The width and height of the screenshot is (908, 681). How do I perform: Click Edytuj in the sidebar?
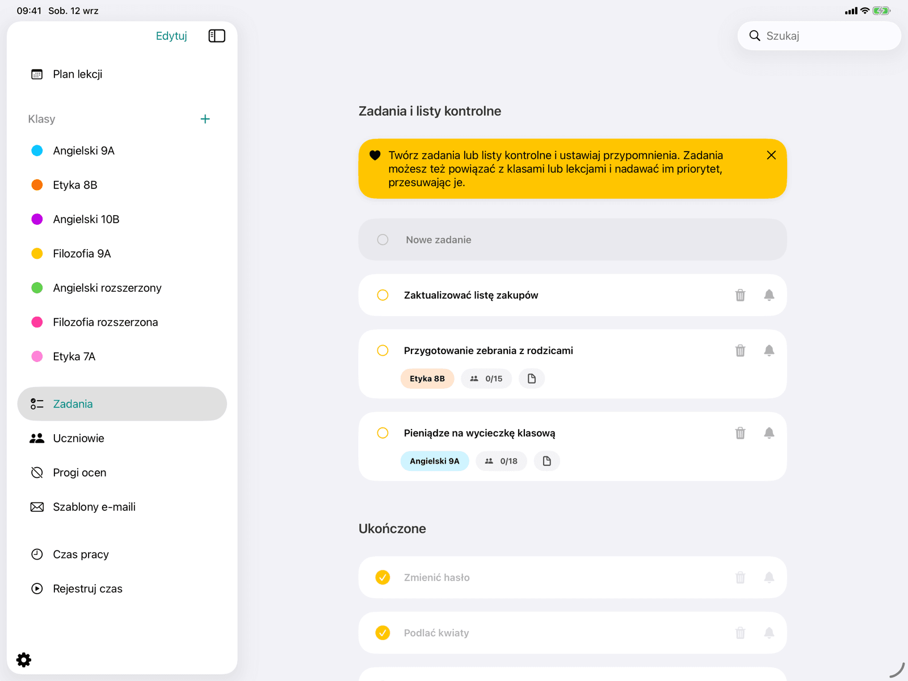171,36
